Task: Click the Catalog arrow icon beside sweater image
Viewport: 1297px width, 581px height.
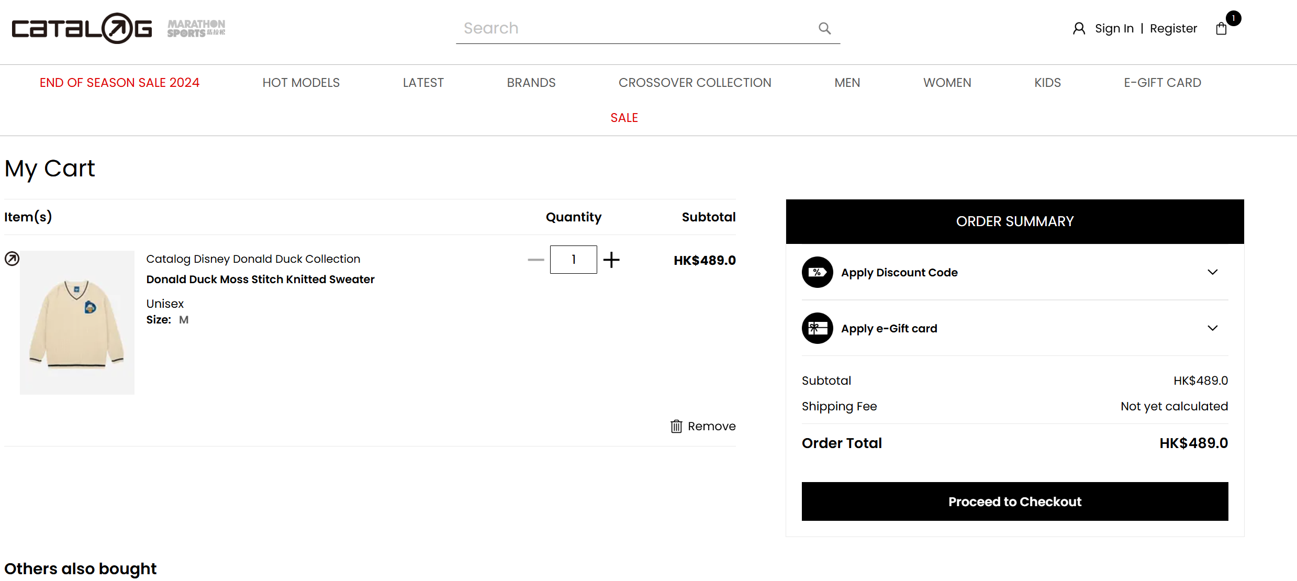Action: (x=12, y=259)
